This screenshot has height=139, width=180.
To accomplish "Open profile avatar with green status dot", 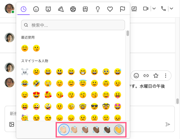I will [9, 9].
